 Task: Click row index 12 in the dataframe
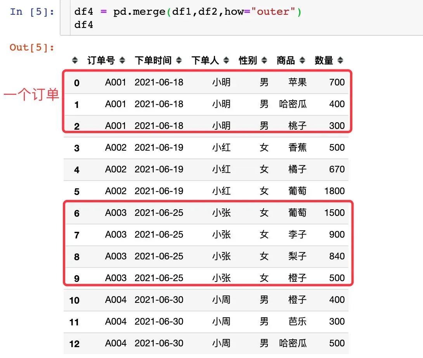tap(74, 344)
